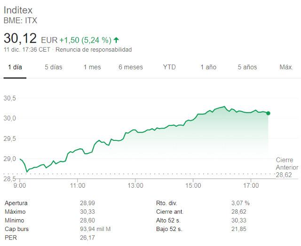Click the "Cierre Anterior" chart label
This screenshot has width=301, height=246.
point(287,164)
